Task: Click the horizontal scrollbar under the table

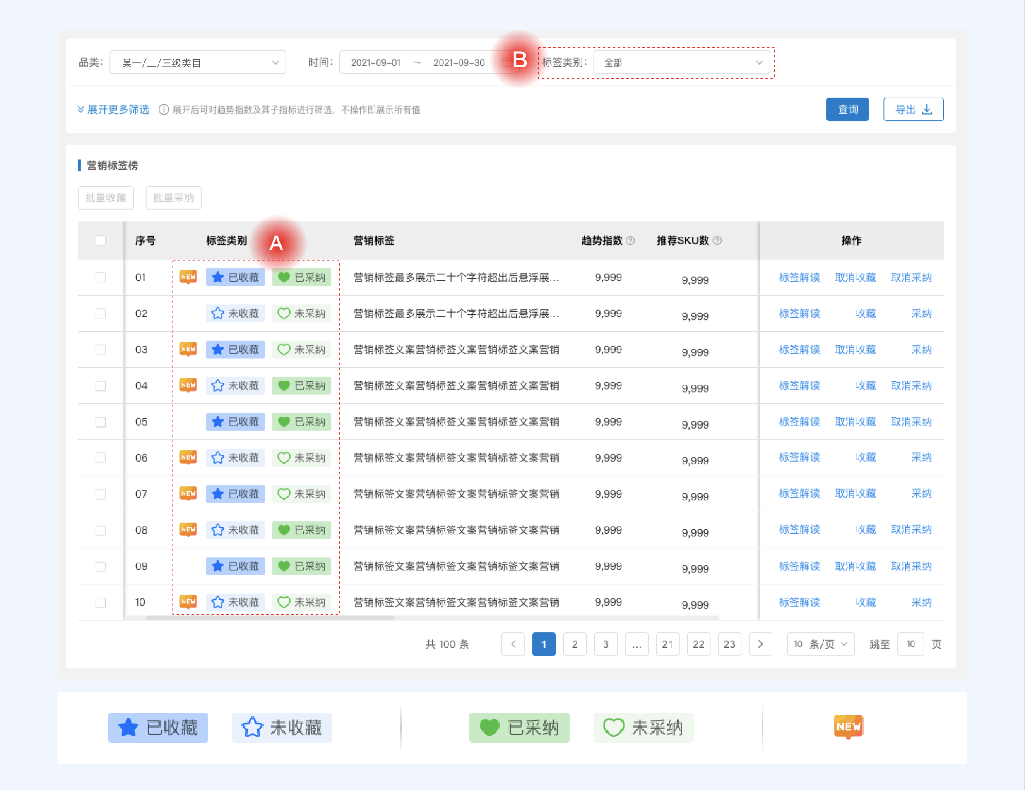Action: (270, 618)
